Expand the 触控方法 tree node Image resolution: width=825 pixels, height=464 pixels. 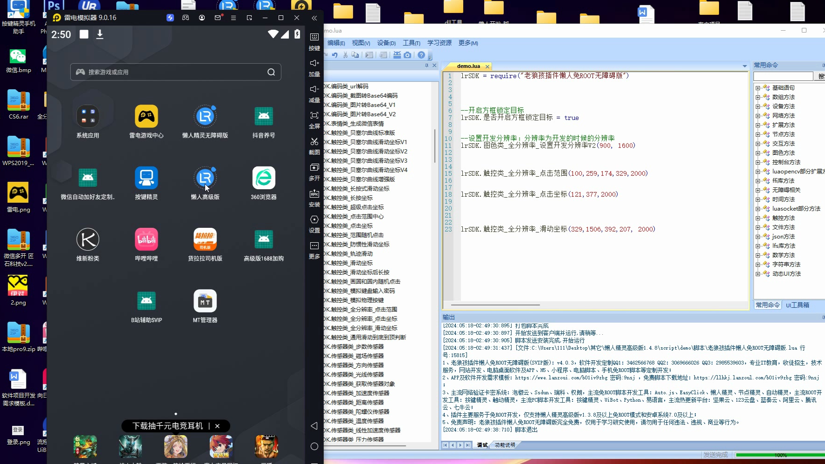coord(758,218)
